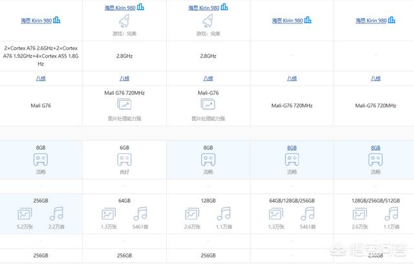
Task: Follow the 八核 link in the second column
Action: tap(124, 78)
